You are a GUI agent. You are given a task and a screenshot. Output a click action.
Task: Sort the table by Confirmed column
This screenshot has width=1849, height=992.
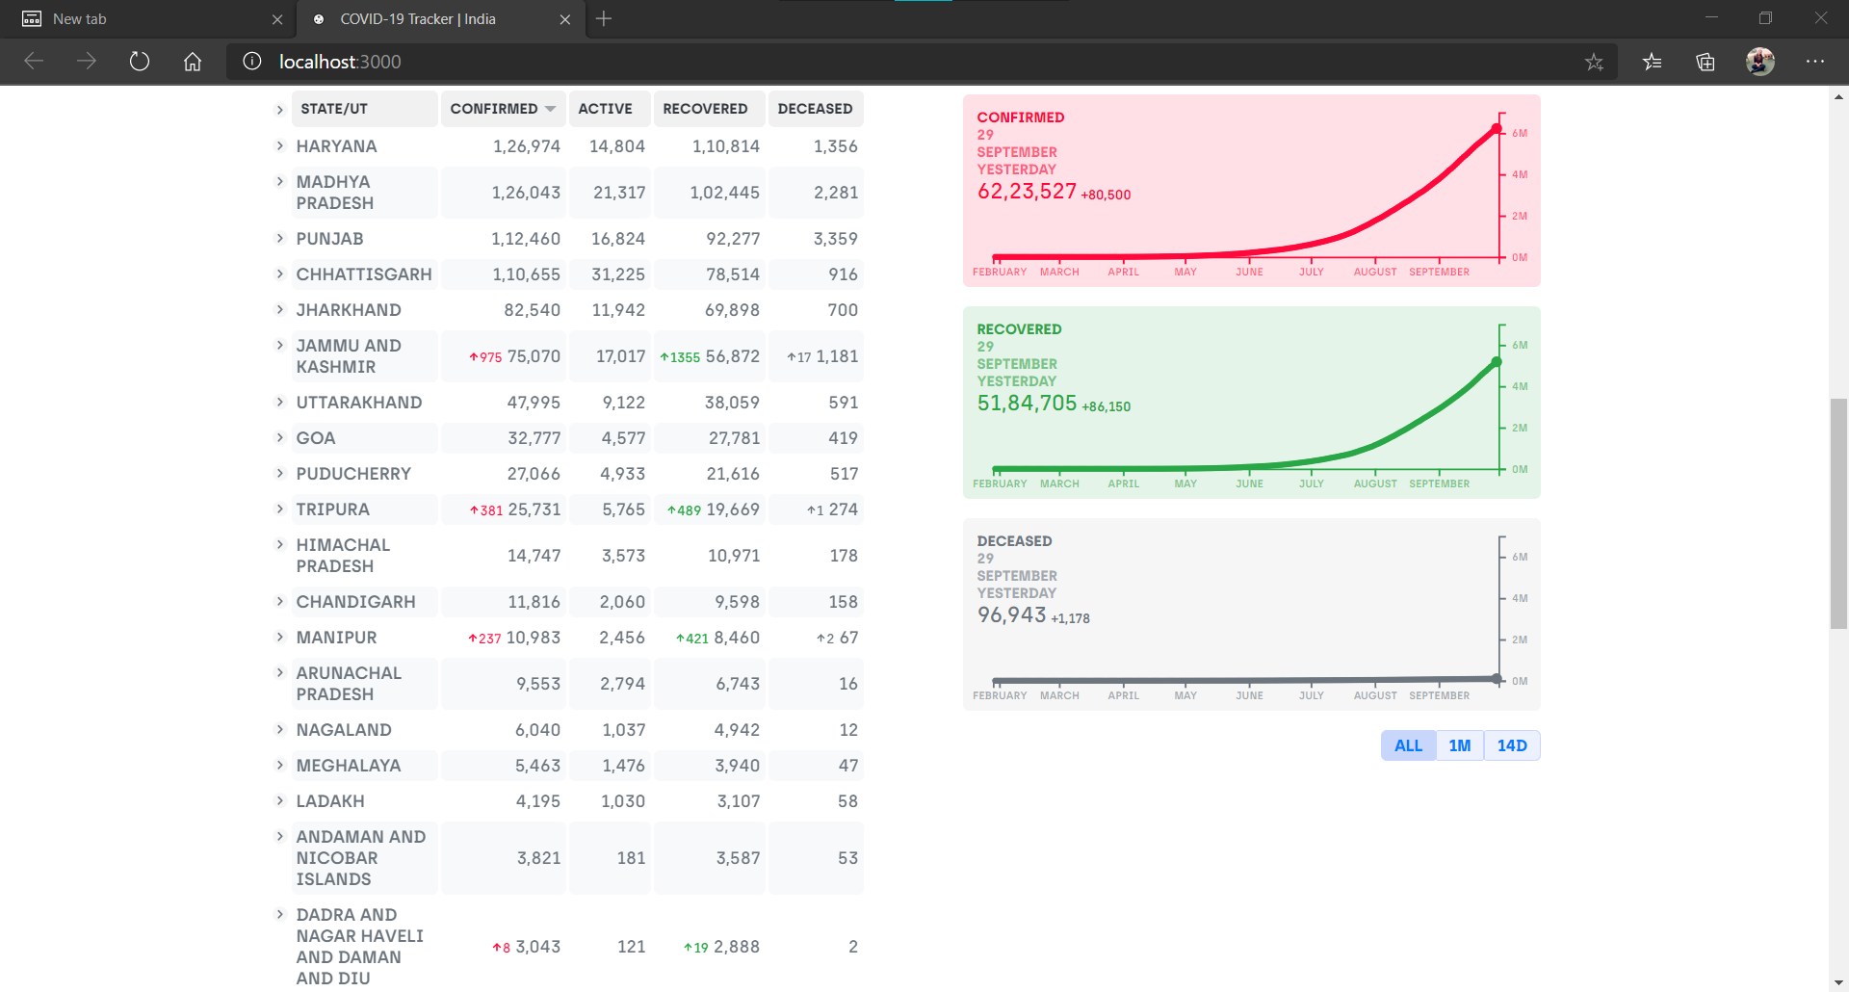point(504,109)
